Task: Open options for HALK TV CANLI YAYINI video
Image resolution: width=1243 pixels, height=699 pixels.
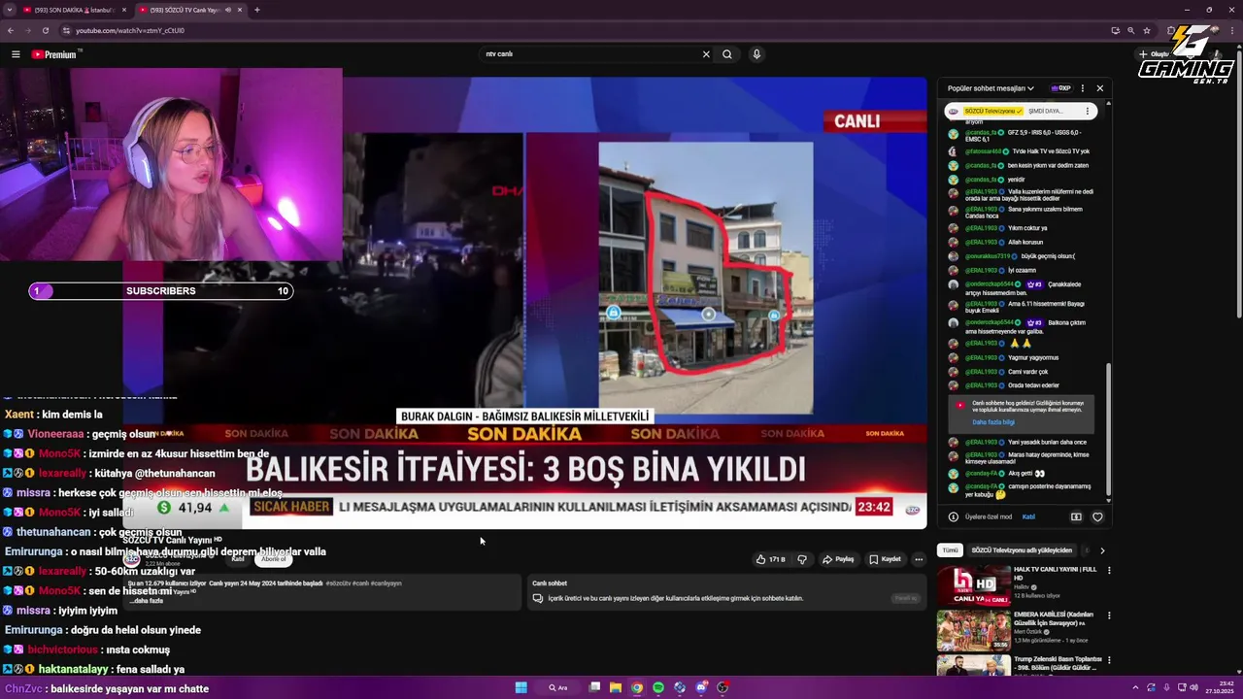Action: pyautogui.click(x=1108, y=570)
